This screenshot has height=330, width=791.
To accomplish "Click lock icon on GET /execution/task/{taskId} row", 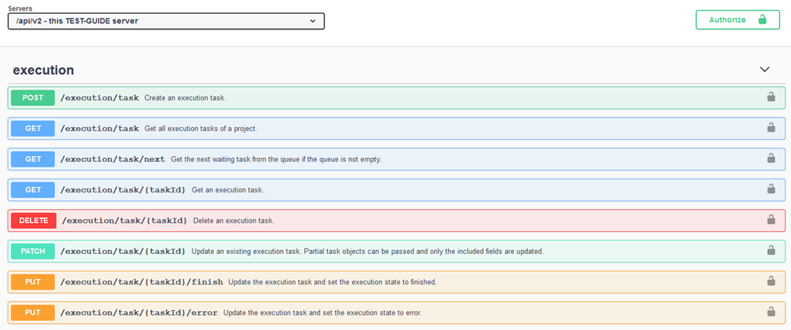I will point(770,189).
